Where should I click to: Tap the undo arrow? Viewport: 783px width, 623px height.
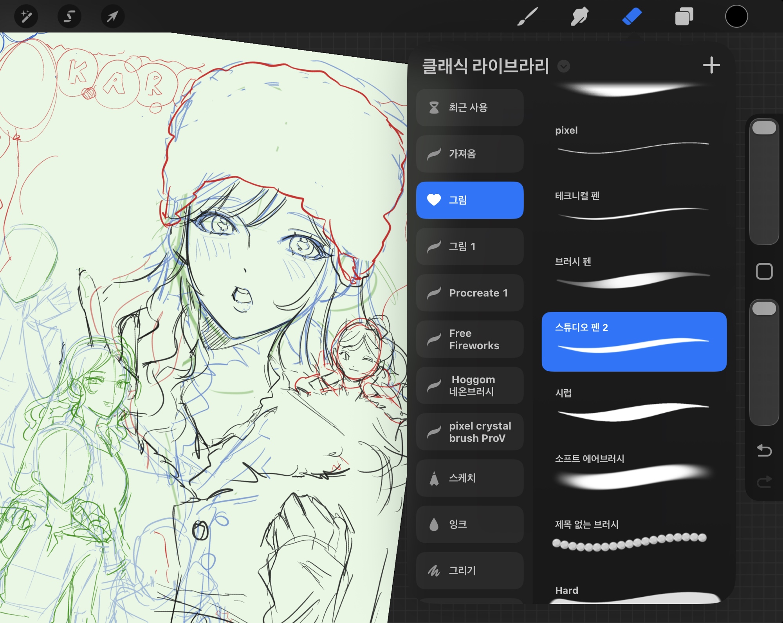764,450
